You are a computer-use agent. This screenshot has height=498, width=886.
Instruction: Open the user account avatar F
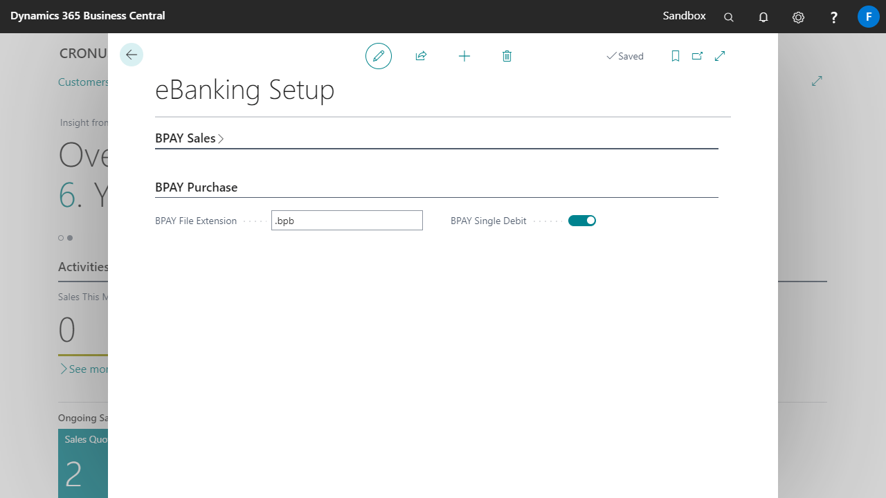[869, 17]
